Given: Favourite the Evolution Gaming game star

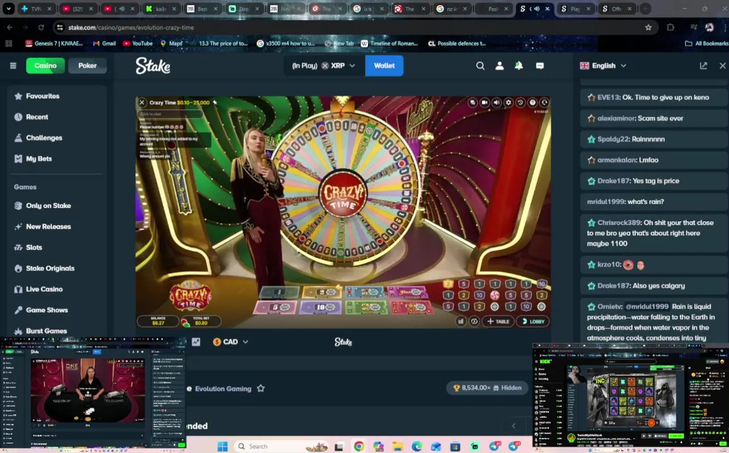Looking at the screenshot, I should (261, 388).
